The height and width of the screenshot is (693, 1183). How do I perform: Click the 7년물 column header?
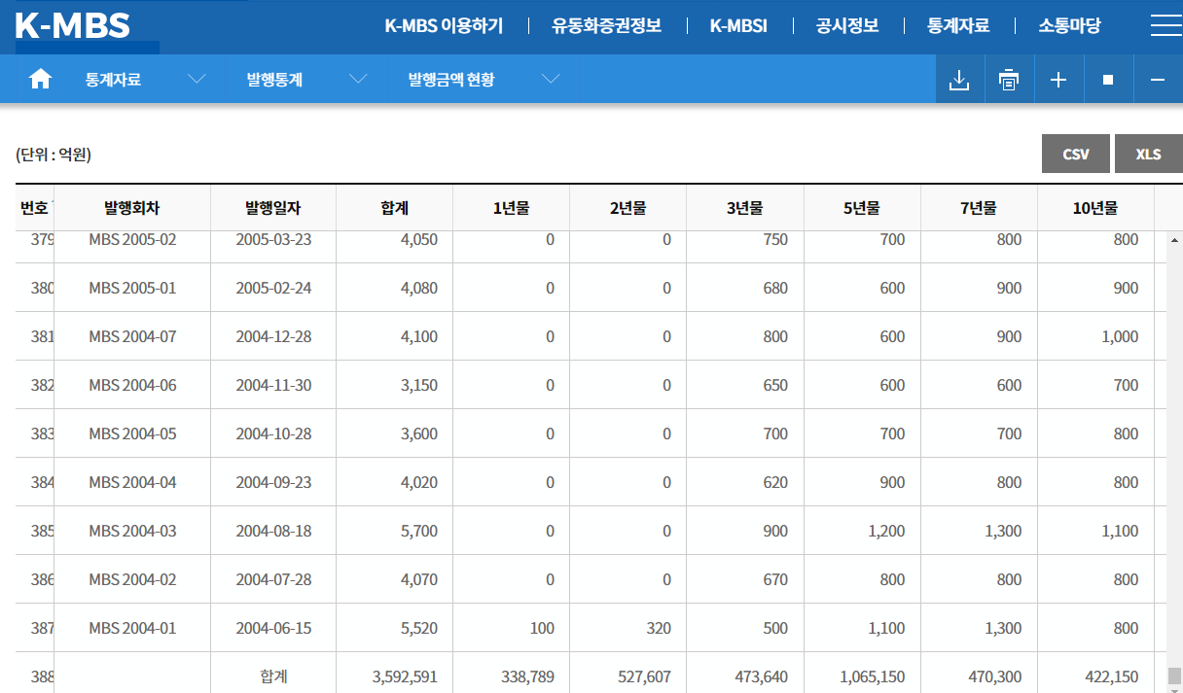coord(979,208)
